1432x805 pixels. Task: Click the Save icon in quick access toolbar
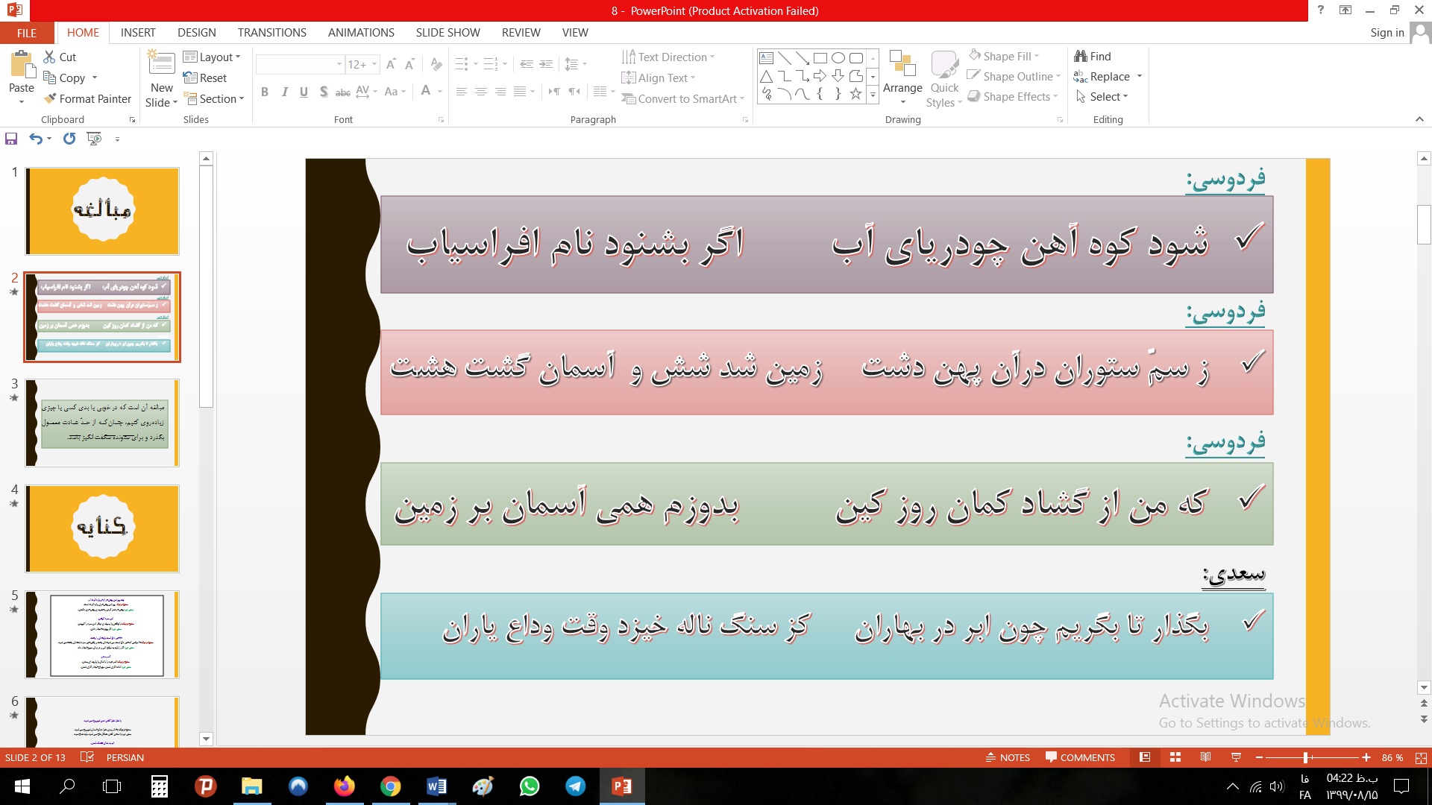coord(11,139)
